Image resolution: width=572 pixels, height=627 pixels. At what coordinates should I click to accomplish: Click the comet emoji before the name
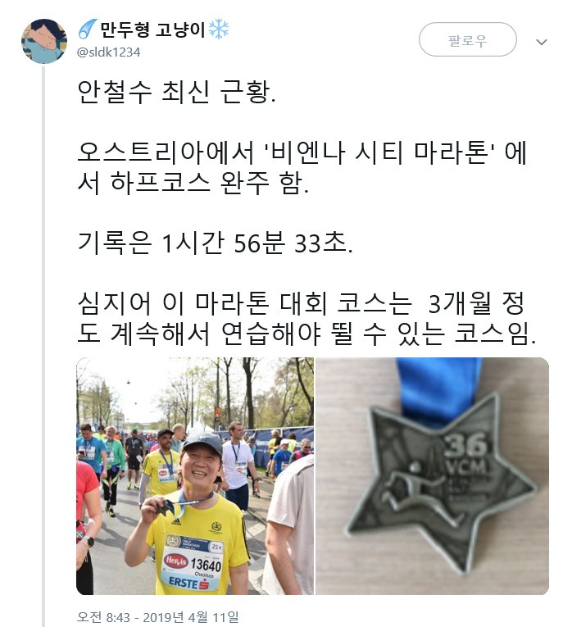click(88, 30)
